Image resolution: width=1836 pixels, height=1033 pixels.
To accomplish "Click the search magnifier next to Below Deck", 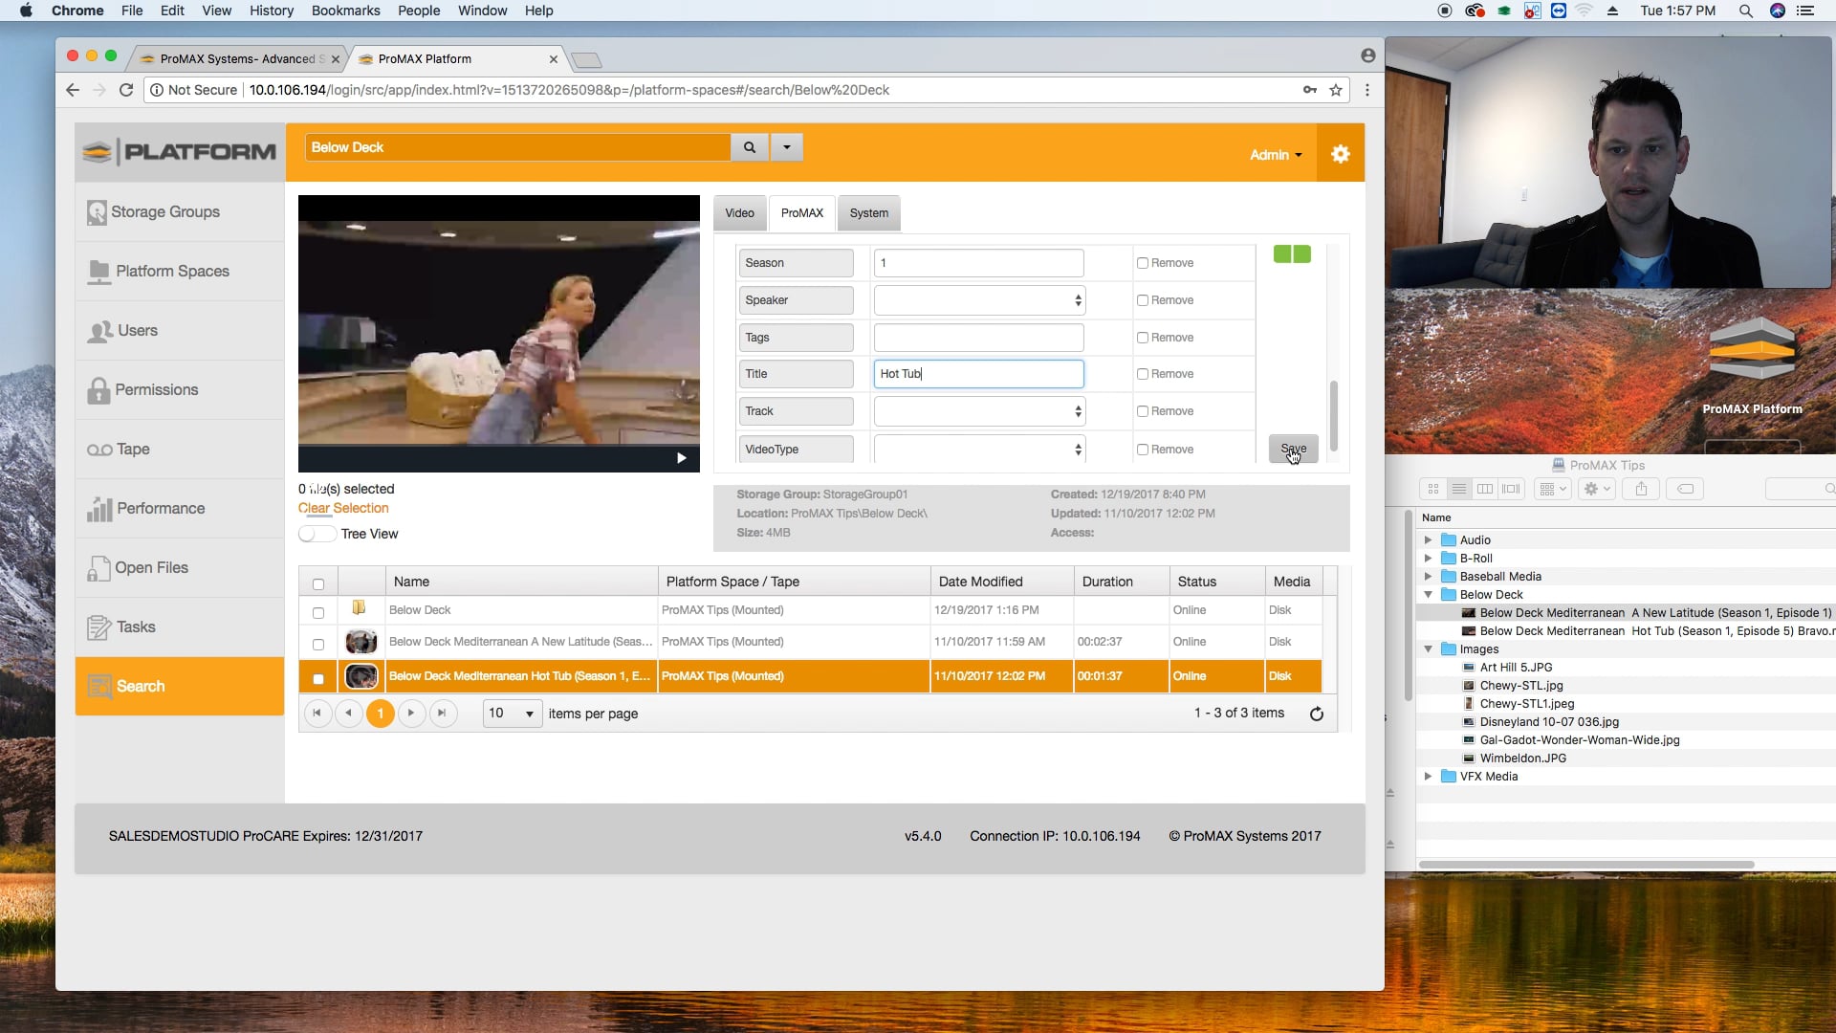I will click(x=749, y=147).
